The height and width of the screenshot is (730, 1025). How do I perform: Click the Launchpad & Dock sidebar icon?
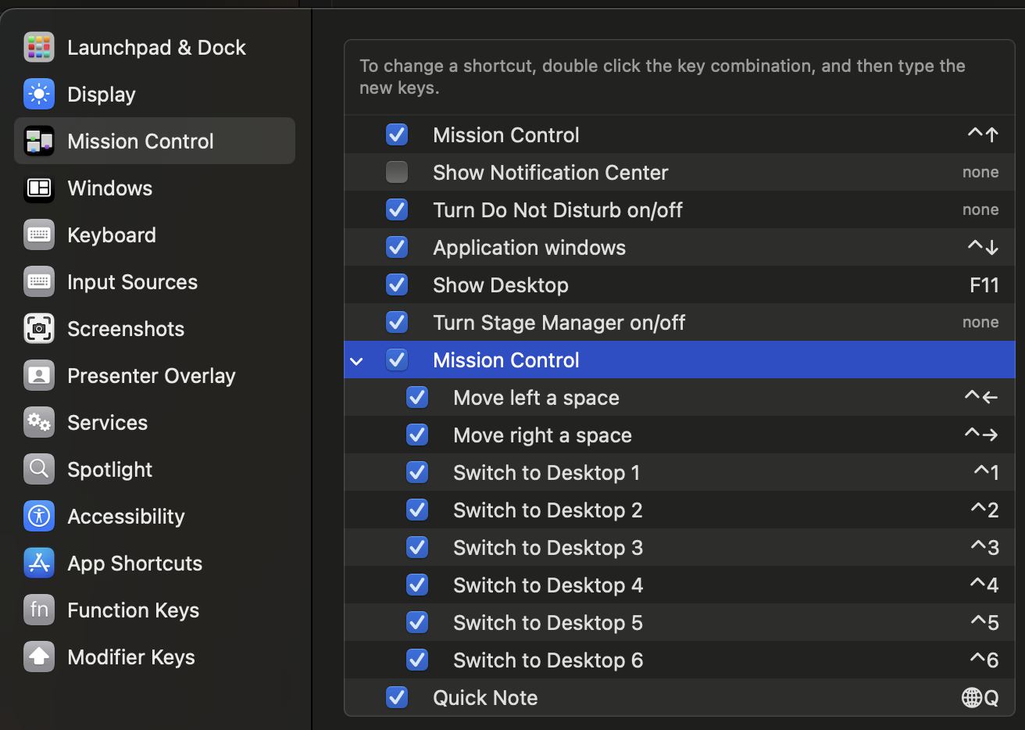pyautogui.click(x=39, y=47)
